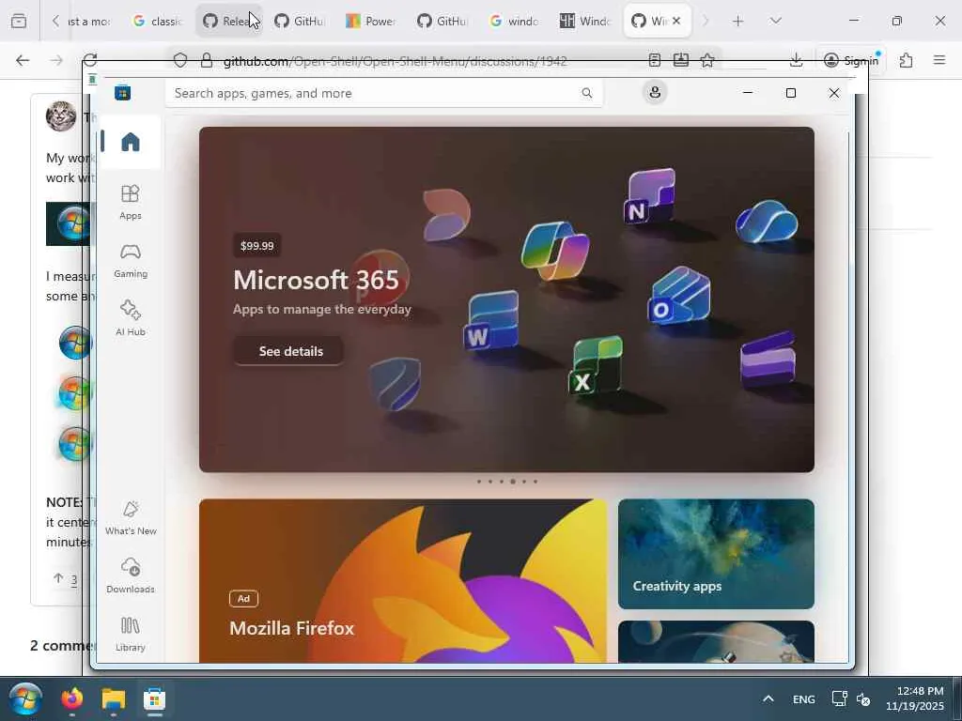Open the Firefox extensions puzzle icon
This screenshot has height=721, width=962.
[x=906, y=60]
